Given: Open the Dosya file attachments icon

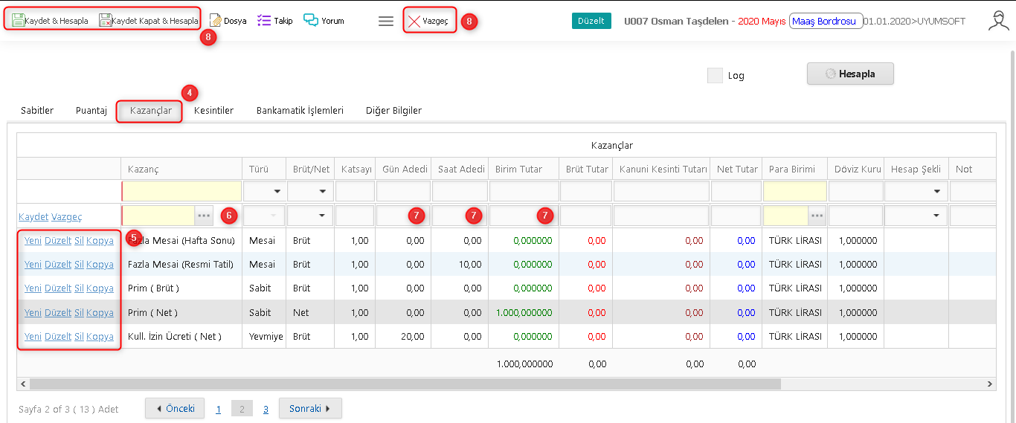Looking at the screenshot, I should [216, 21].
